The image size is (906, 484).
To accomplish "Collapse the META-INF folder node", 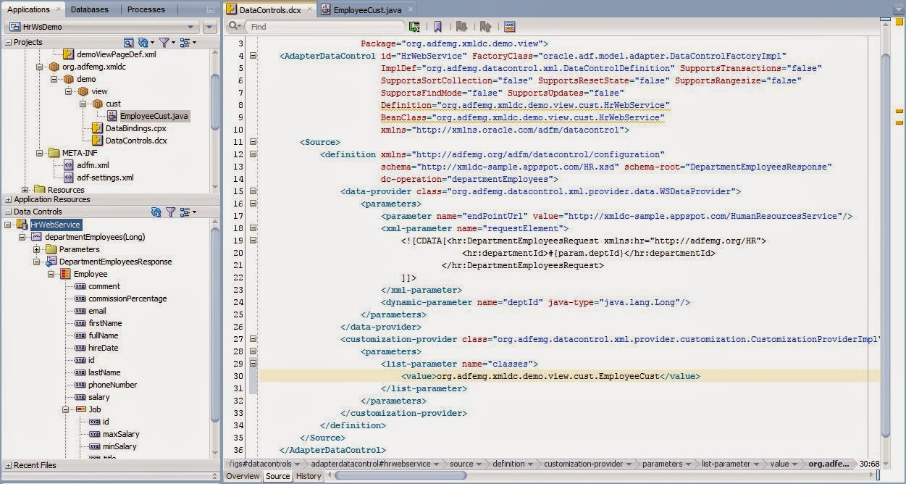I will [40, 153].
